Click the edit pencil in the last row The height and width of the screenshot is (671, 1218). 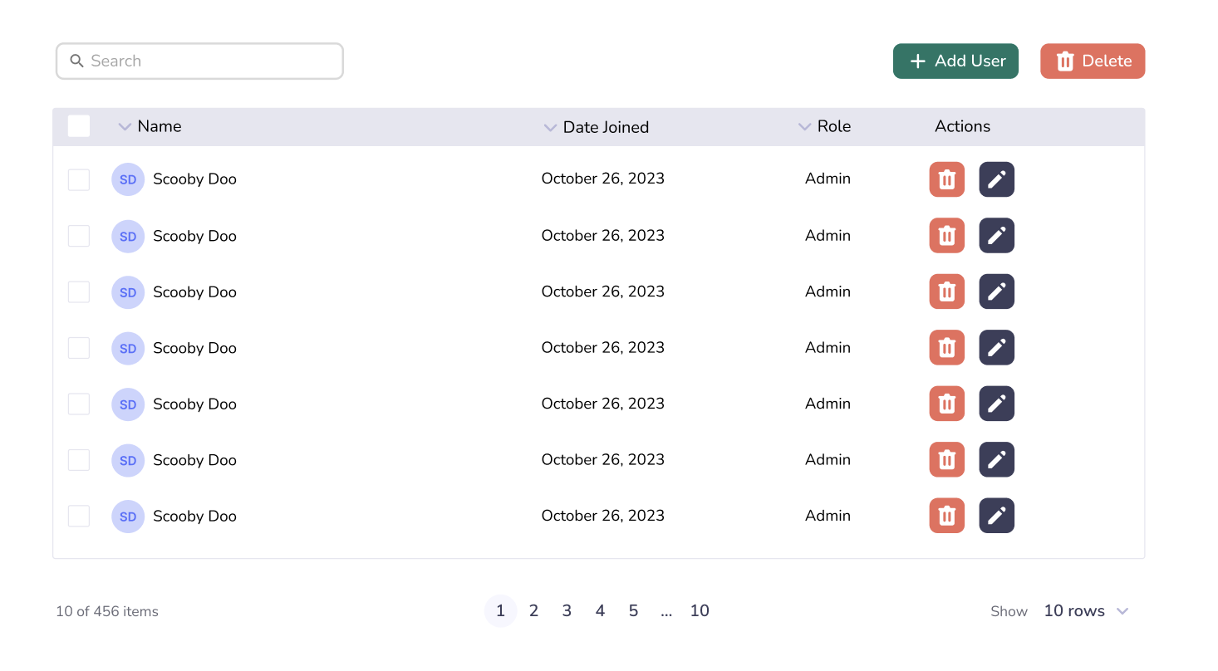[x=996, y=516]
